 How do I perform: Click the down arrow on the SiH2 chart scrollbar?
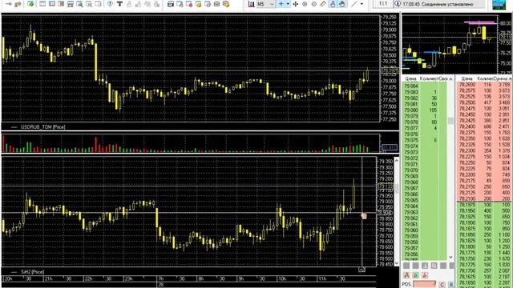(x=397, y=263)
